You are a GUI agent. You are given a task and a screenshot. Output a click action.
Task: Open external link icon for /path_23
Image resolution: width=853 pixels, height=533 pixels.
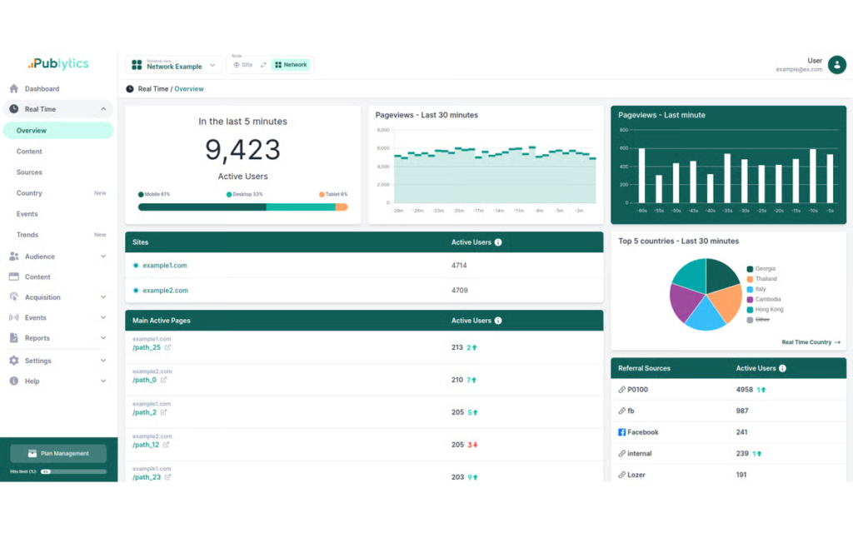click(167, 477)
